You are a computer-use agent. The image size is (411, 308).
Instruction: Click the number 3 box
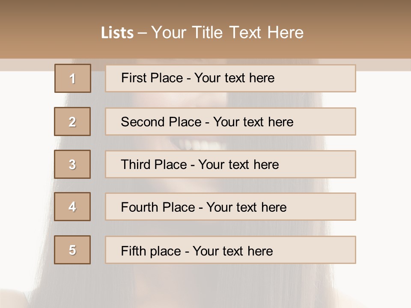(72, 164)
